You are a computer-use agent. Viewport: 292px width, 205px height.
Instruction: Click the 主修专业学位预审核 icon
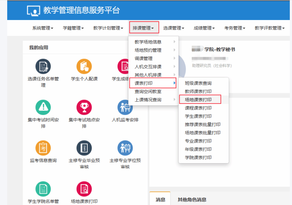point(125,148)
